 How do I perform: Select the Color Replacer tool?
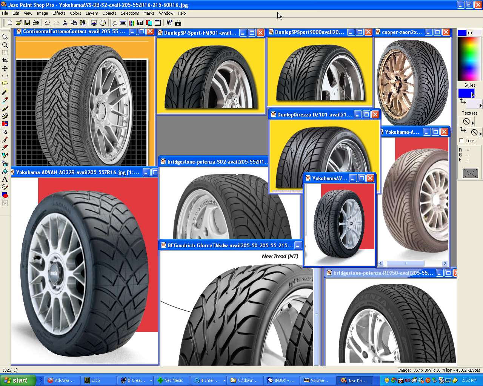point(5,124)
